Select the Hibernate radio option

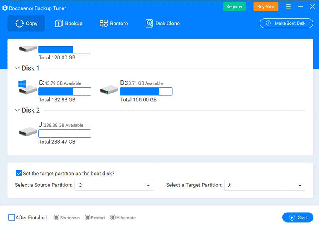click(x=113, y=217)
